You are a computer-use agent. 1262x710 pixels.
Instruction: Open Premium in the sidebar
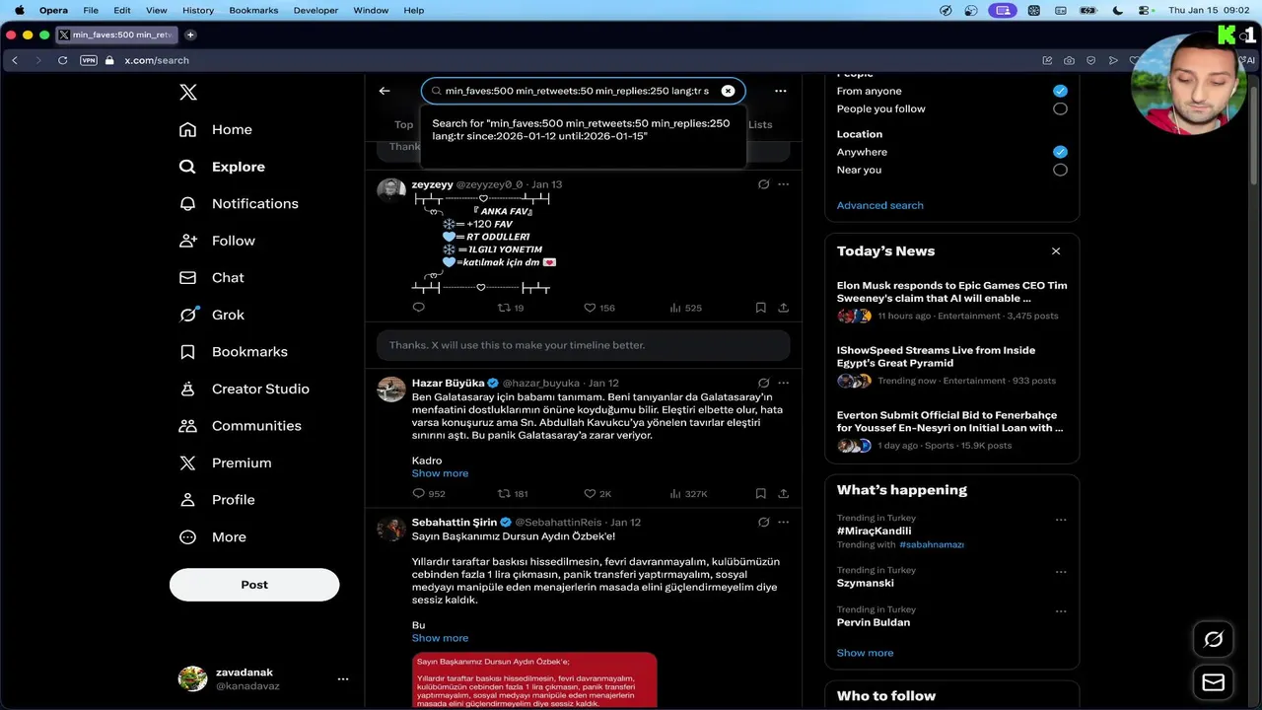pyautogui.click(x=226, y=462)
